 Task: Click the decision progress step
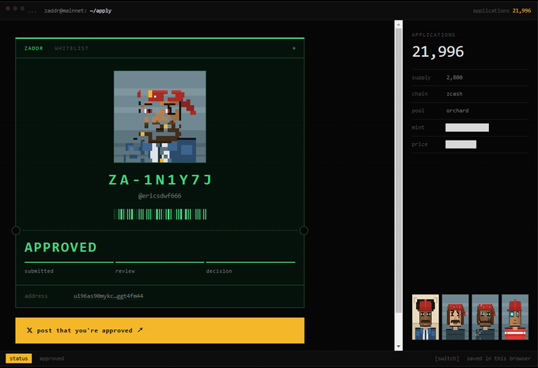tap(251, 268)
